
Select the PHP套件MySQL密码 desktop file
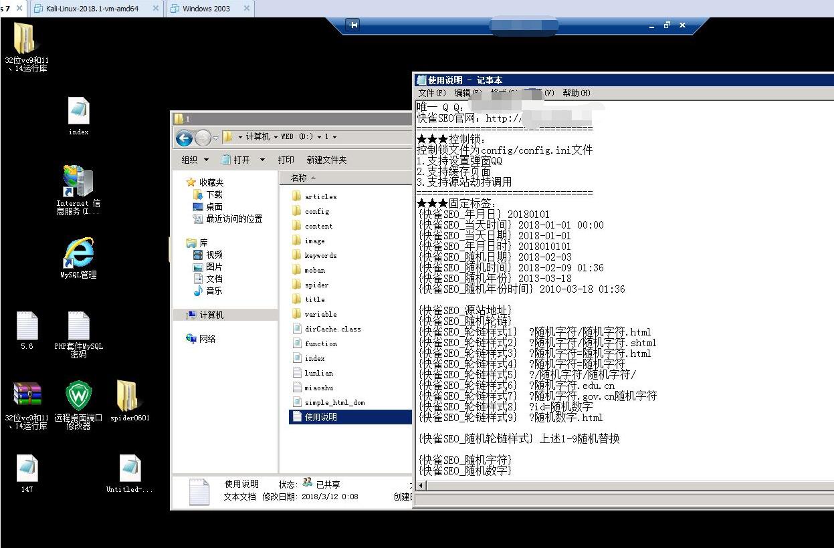click(78, 334)
